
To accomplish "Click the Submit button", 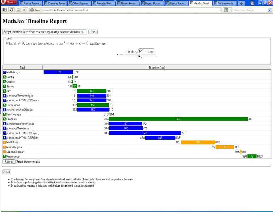I will tap(9, 162).
